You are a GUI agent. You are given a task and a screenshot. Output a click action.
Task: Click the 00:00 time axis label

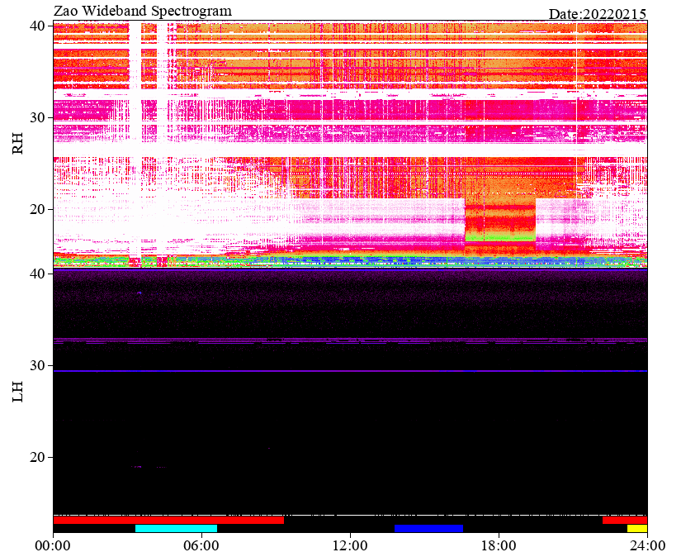coord(53,545)
